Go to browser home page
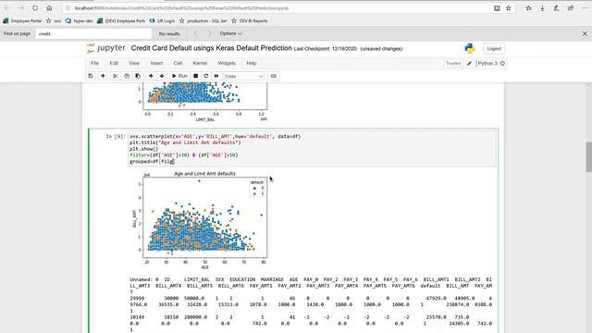The image size is (592, 333). tap(49, 8)
